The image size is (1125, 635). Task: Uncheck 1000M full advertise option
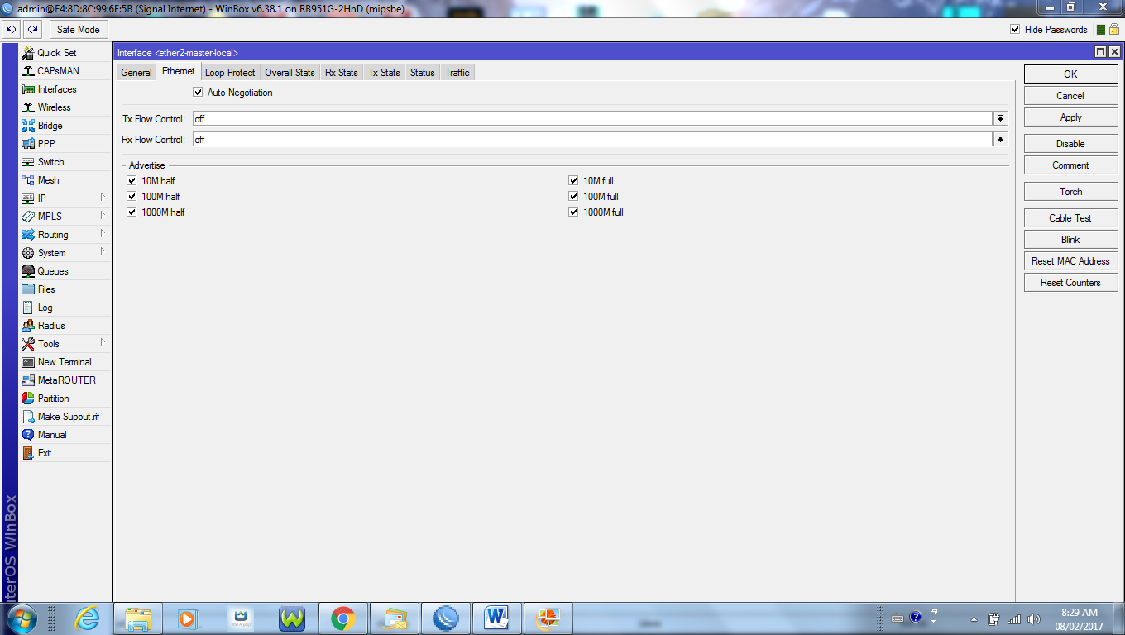pos(573,212)
